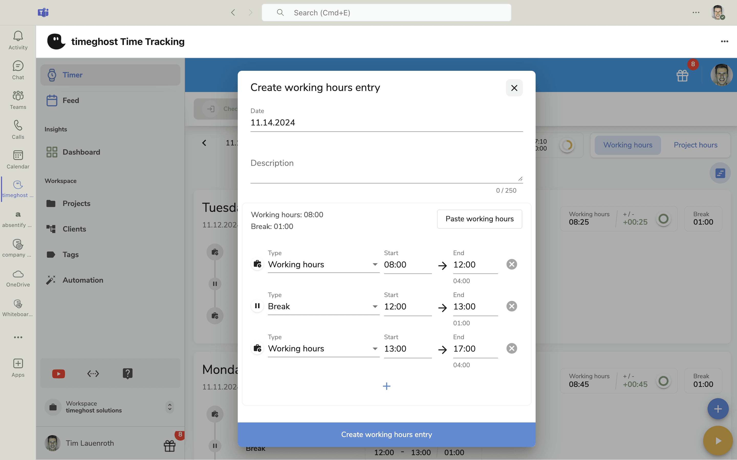
Task: Open timeghost app options ellipsis
Action: [724, 41]
